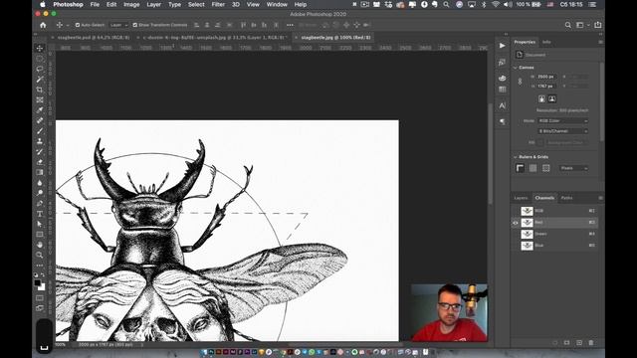
Task: Open the Channels panel menu
Action: pos(600,198)
